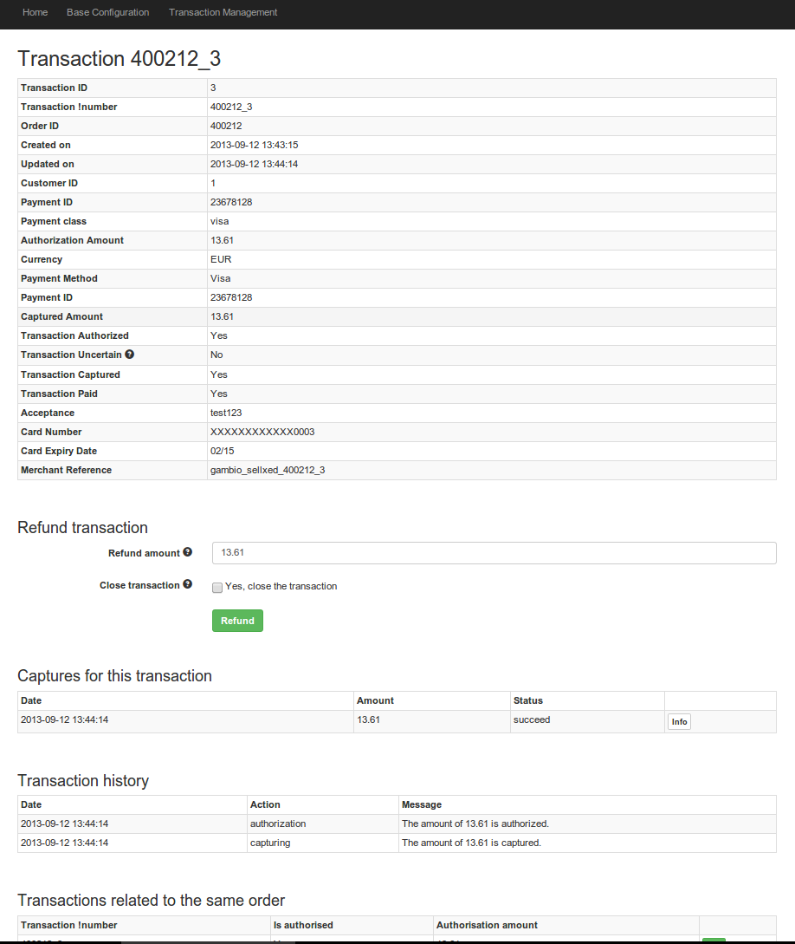Click the 'authorization' action in Transaction history

(x=278, y=824)
